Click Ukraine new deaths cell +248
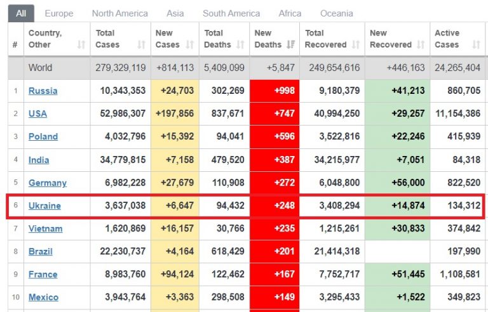 click(x=274, y=205)
